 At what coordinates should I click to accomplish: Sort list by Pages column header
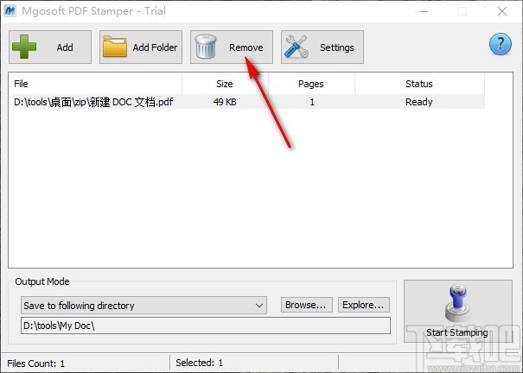pyautogui.click(x=311, y=84)
